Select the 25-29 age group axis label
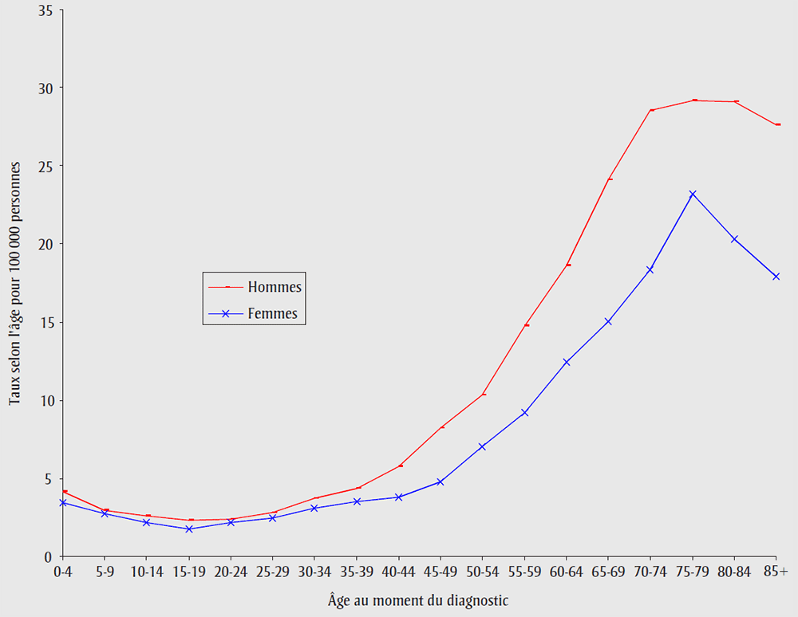 coord(272,572)
